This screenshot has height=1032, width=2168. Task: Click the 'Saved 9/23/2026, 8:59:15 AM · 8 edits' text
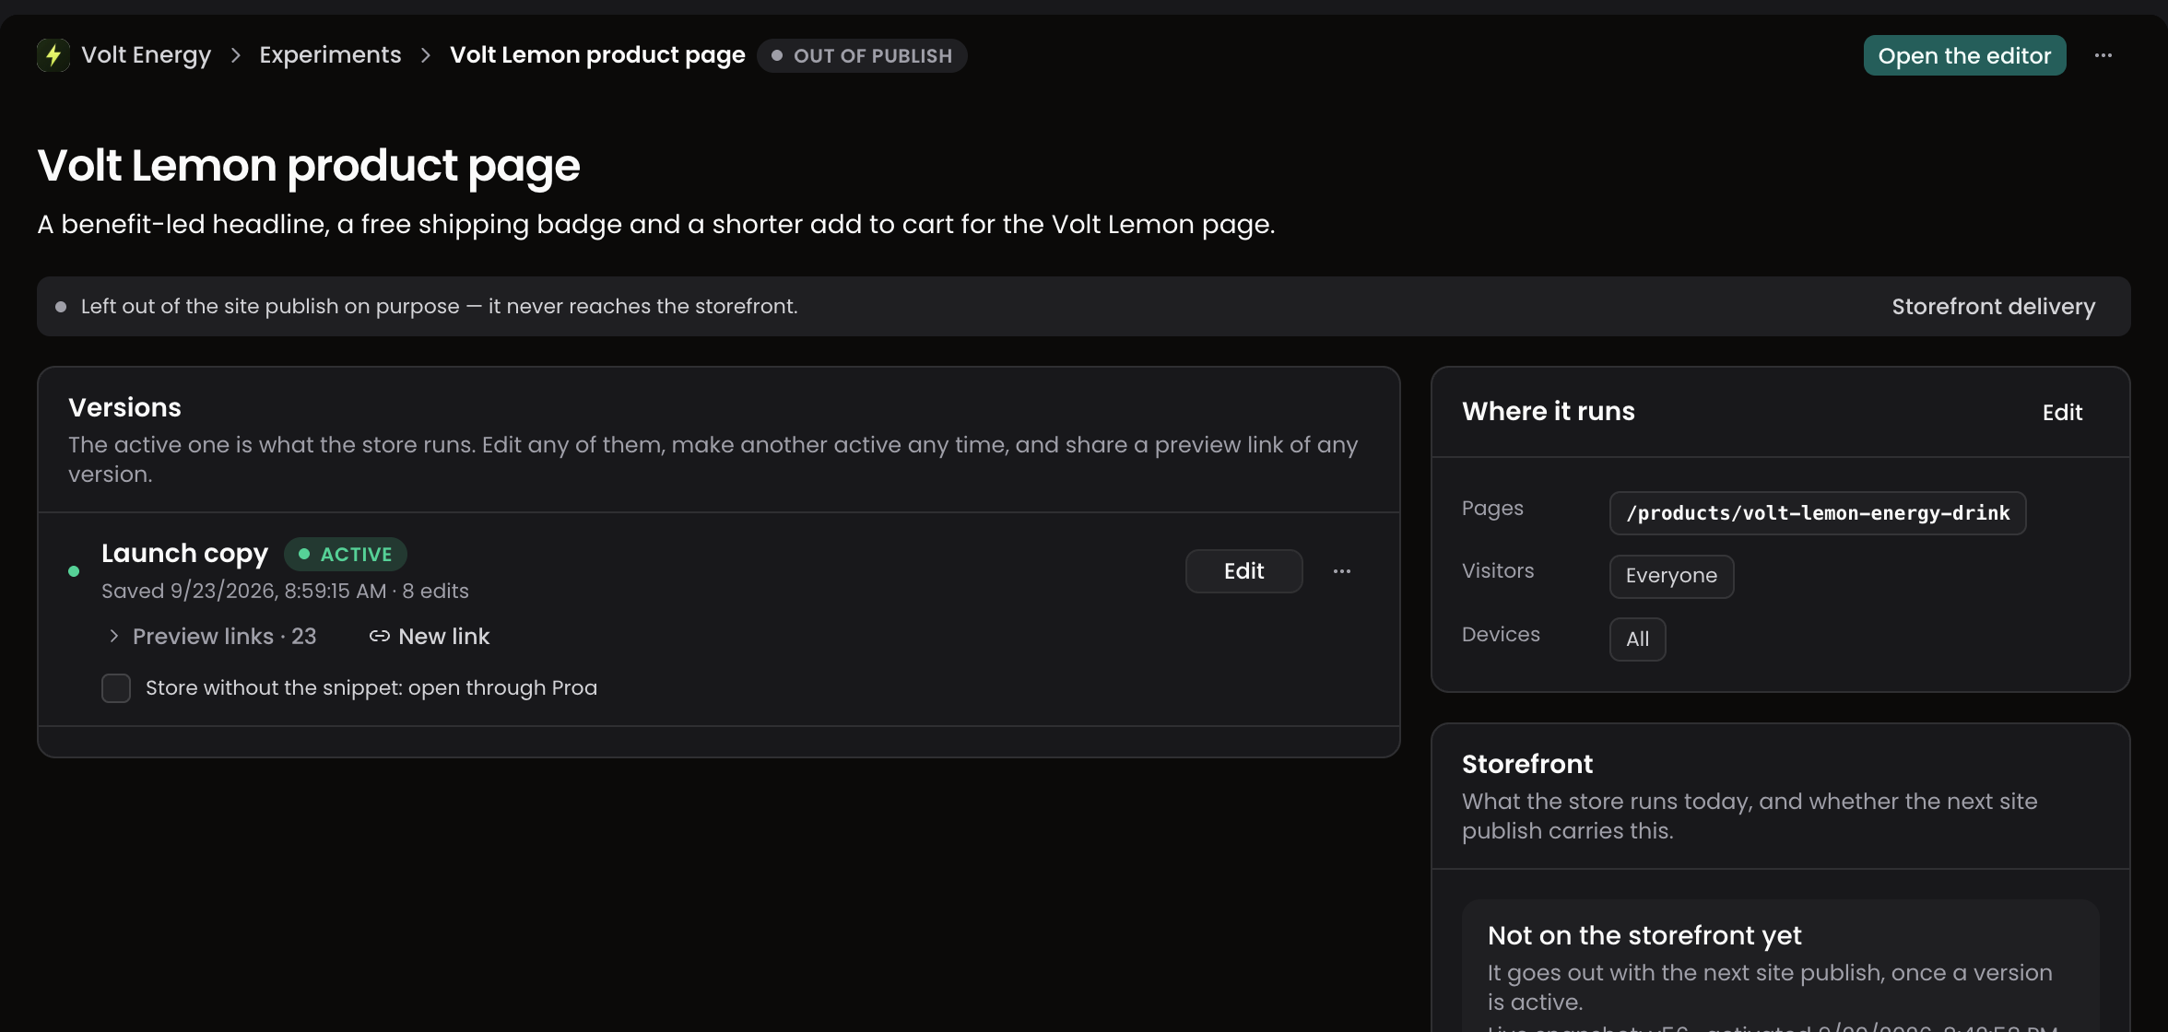[x=285, y=592]
